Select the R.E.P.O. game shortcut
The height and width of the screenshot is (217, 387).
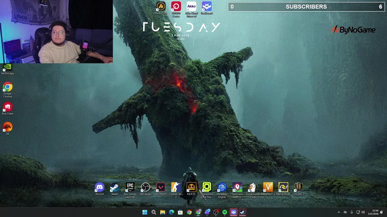[x=191, y=189]
